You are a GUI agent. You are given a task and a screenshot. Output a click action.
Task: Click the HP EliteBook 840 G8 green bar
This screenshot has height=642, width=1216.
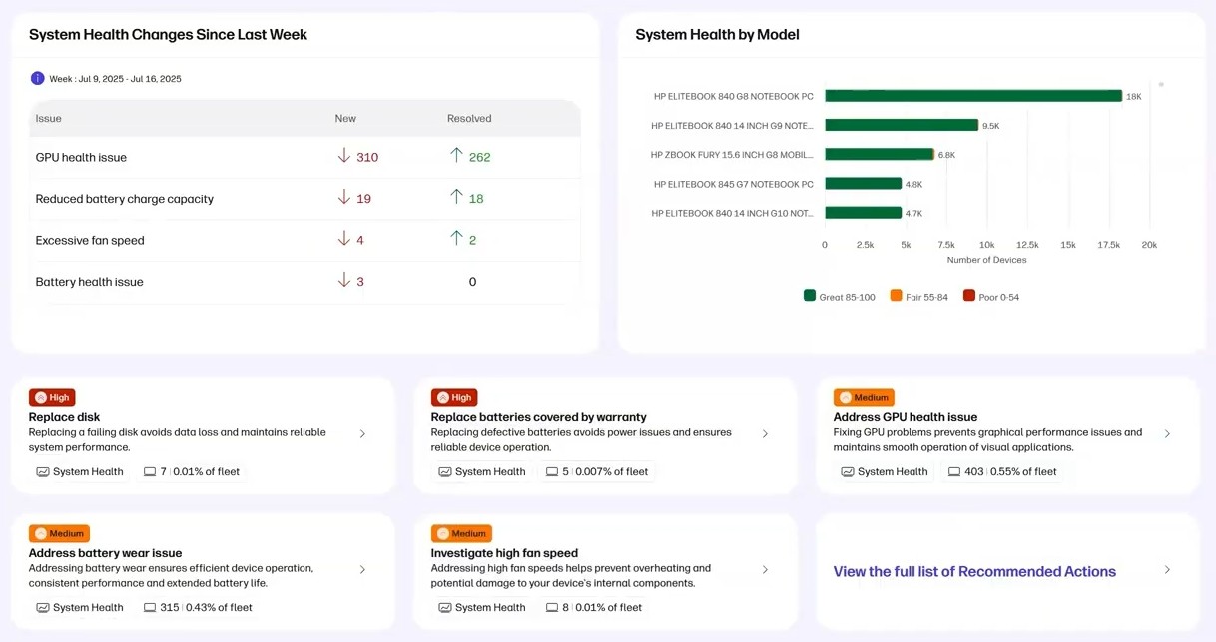pos(973,96)
